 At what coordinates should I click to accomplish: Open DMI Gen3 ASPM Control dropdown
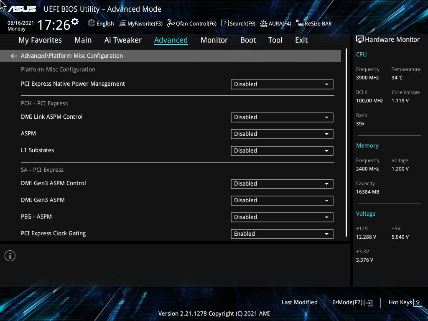click(282, 184)
